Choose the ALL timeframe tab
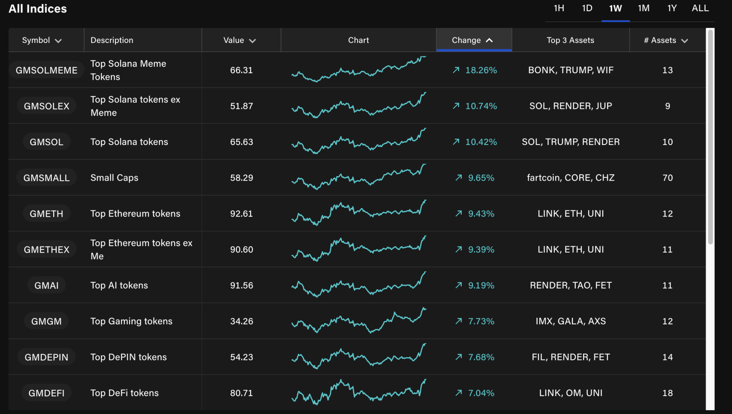The image size is (732, 414). click(700, 8)
